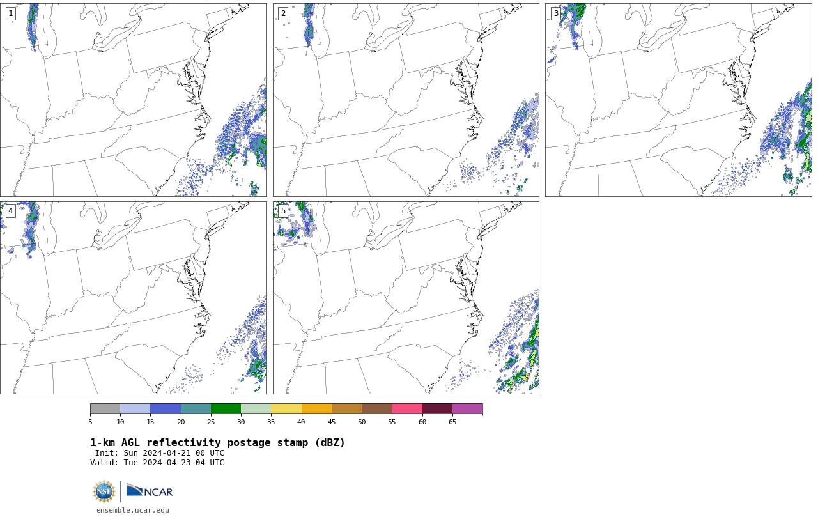Click the colorbar tick label 35
This screenshot has height=517, width=818.
point(271,422)
